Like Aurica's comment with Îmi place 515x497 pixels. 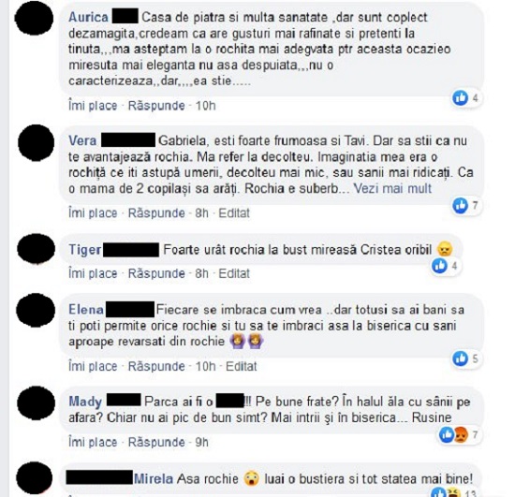(x=93, y=106)
